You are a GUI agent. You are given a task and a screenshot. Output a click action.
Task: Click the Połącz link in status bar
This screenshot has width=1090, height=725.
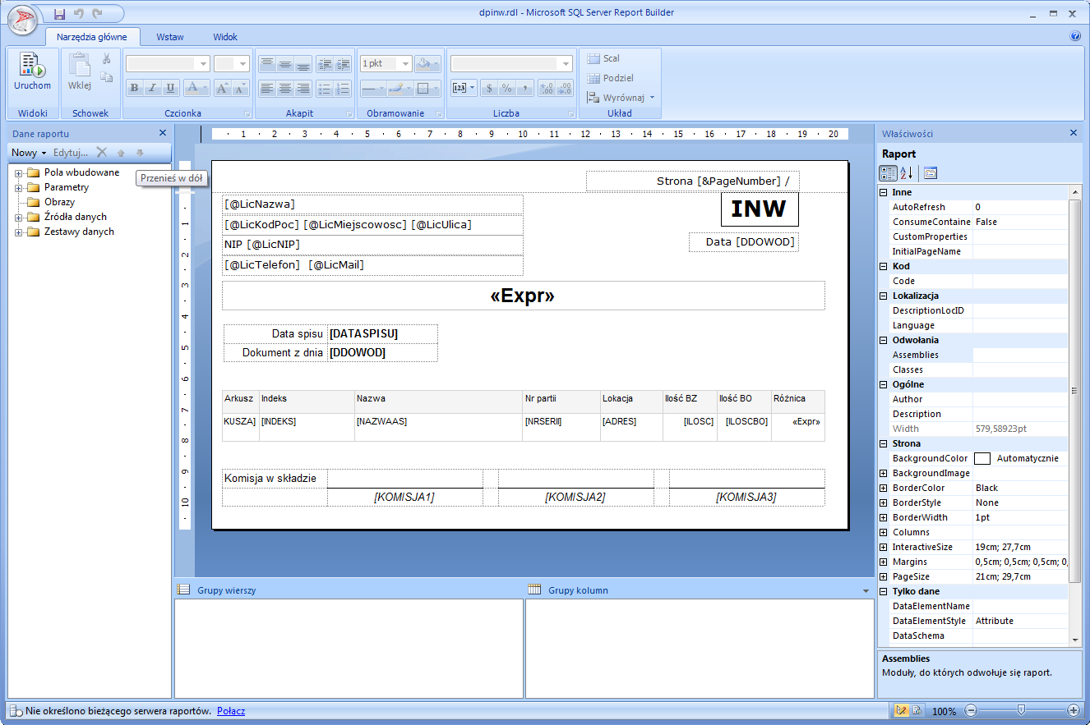coord(231,711)
